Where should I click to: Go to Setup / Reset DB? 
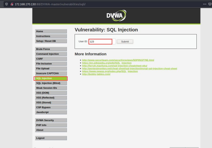click(x=51, y=41)
